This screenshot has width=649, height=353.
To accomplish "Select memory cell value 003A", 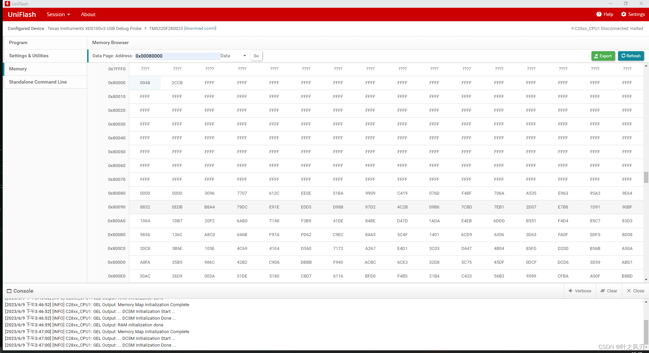I will [x=209, y=276].
